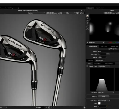Image resolution: width=119 pixels, height=109 pixels.
Task: Click the bottom-right corner icon of Render View
Action: tap(84, 107)
